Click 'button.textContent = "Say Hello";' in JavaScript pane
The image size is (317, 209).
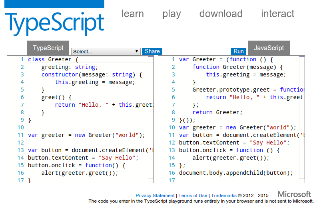[x=234, y=143]
